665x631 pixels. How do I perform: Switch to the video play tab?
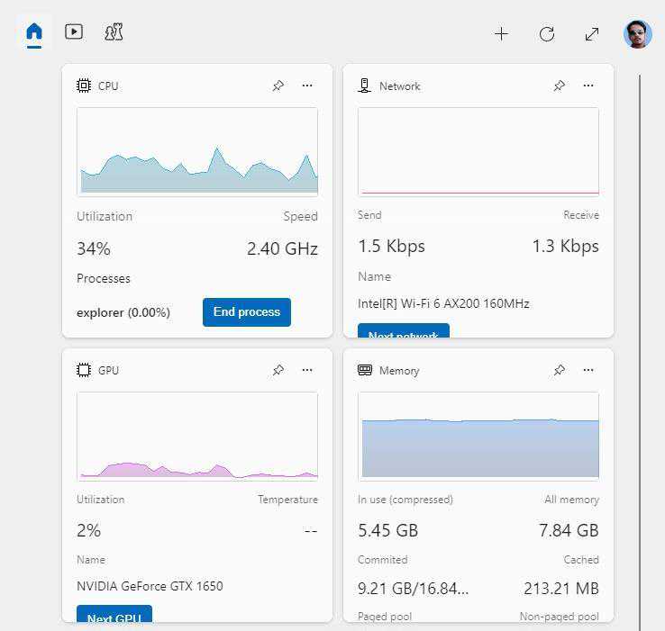74,32
